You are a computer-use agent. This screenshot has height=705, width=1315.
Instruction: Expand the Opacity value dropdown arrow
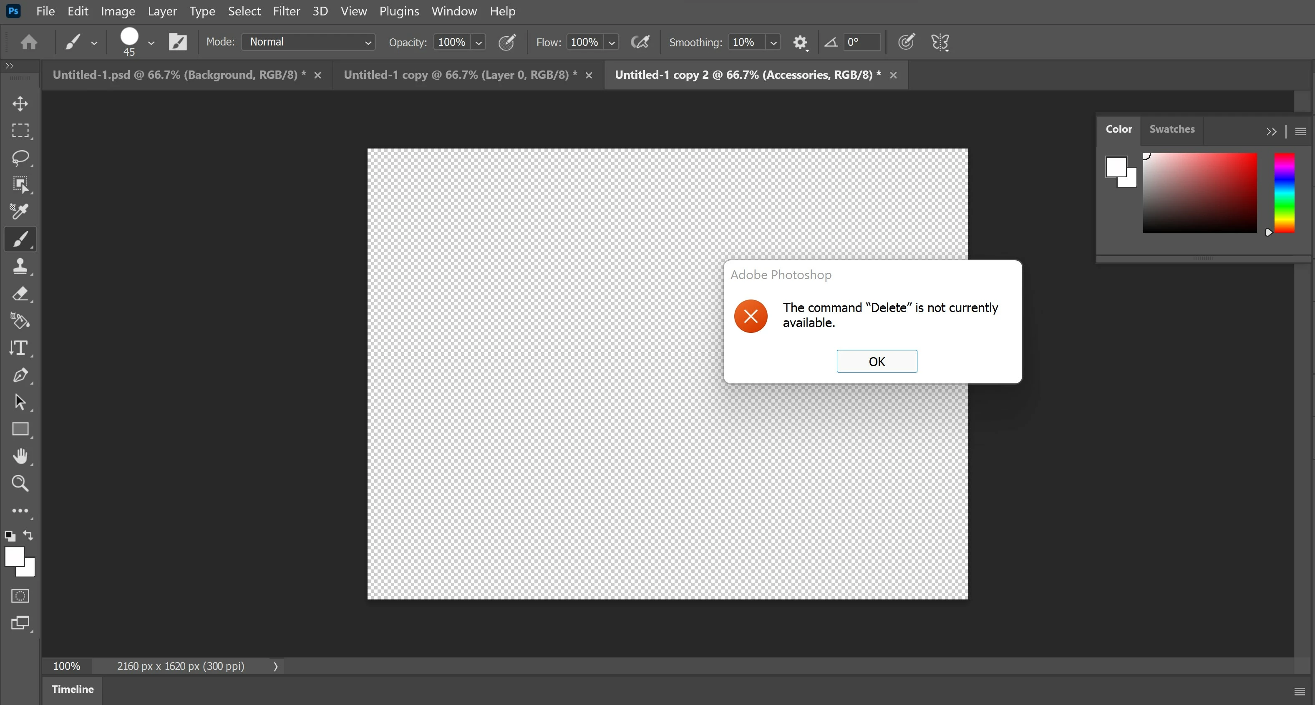[x=479, y=43]
